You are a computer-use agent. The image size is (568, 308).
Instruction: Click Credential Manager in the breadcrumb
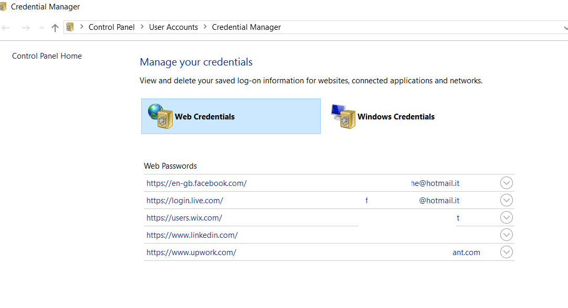(x=246, y=27)
